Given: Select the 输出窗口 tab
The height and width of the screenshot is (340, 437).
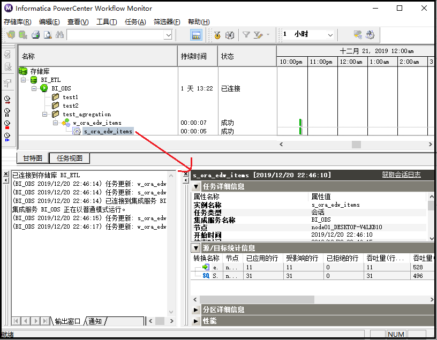Looking at the screenshot, I should click(67, 321).
